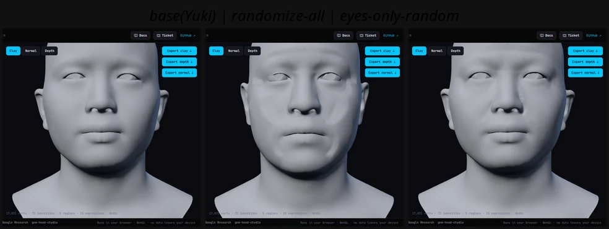The image size is (609, 229).
Task: Click Export clay in the middle panel
Action: pyautogui.click(x=382, y=51)
